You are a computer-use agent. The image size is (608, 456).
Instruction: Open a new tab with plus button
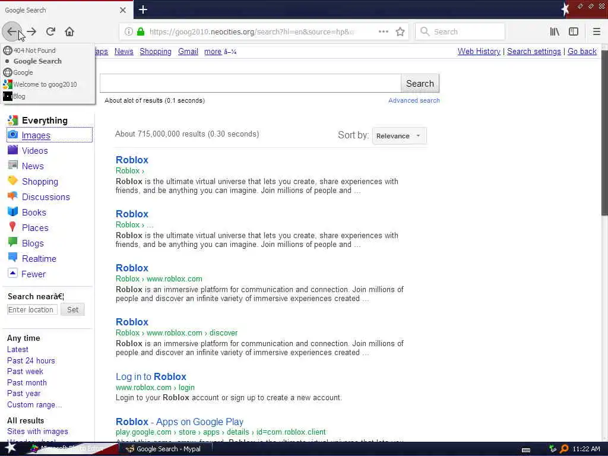click(143, 9)
